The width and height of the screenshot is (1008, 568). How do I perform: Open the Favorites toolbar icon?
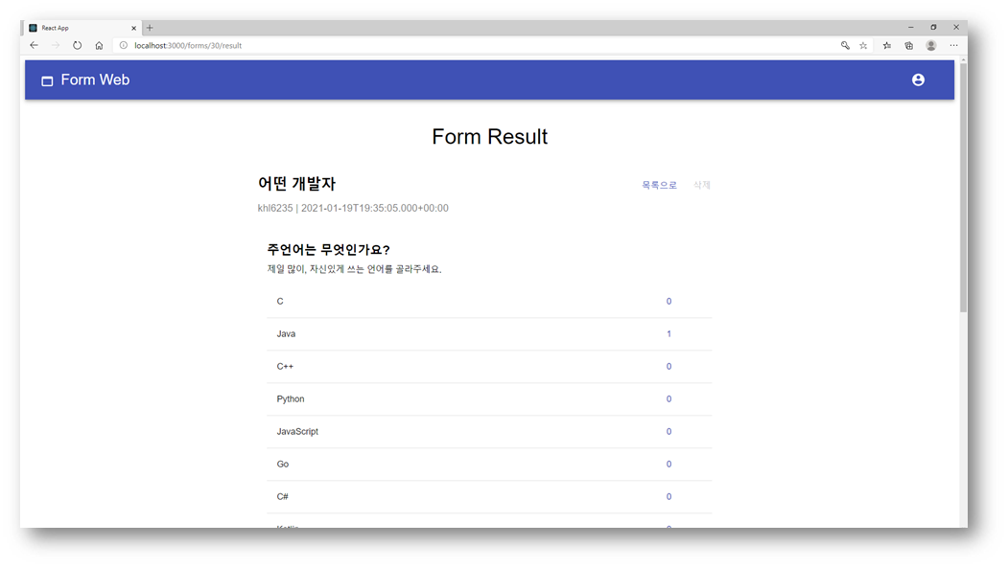click(x=886, y=45)
